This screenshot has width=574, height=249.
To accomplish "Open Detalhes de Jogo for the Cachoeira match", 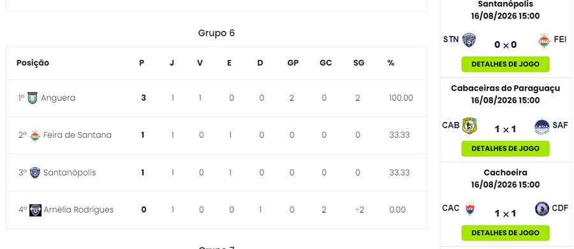I will 505,233.
